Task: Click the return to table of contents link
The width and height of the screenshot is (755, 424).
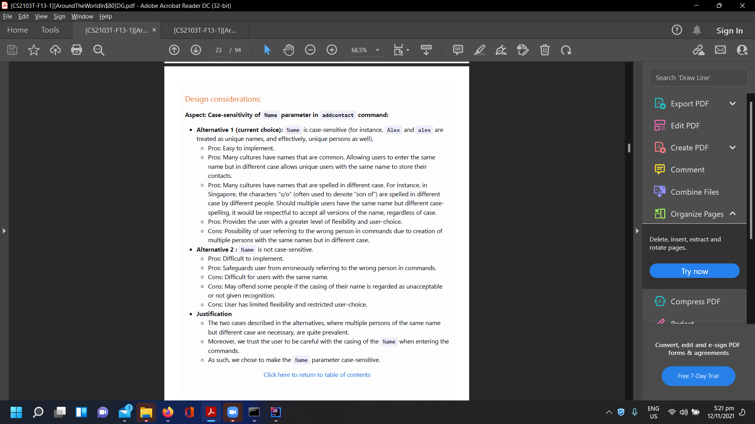Action: pos(317,375)
